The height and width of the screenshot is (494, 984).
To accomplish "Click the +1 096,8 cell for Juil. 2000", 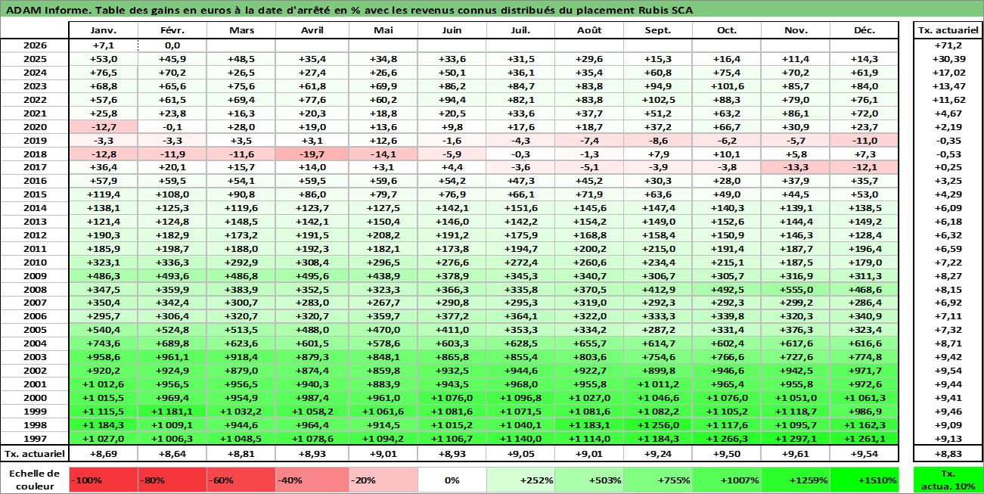I will [520, 398].
